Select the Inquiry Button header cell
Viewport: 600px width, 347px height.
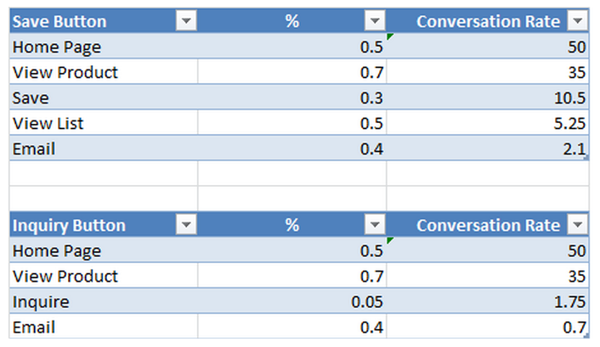coord(104,224)
